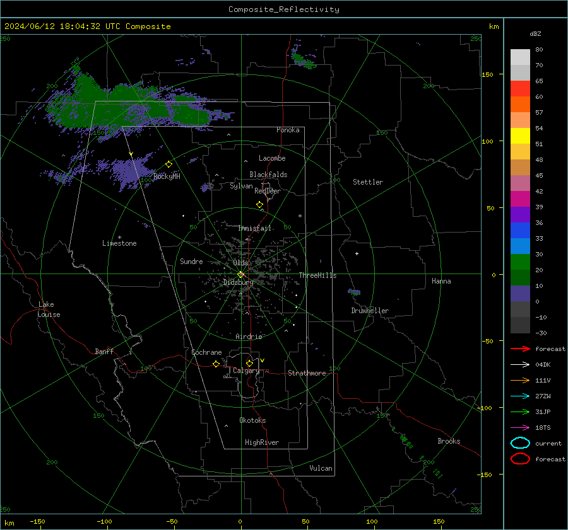This screenshot has width=568, height=530.
Task: Click the HighRiver label
Action: point(262,442)
